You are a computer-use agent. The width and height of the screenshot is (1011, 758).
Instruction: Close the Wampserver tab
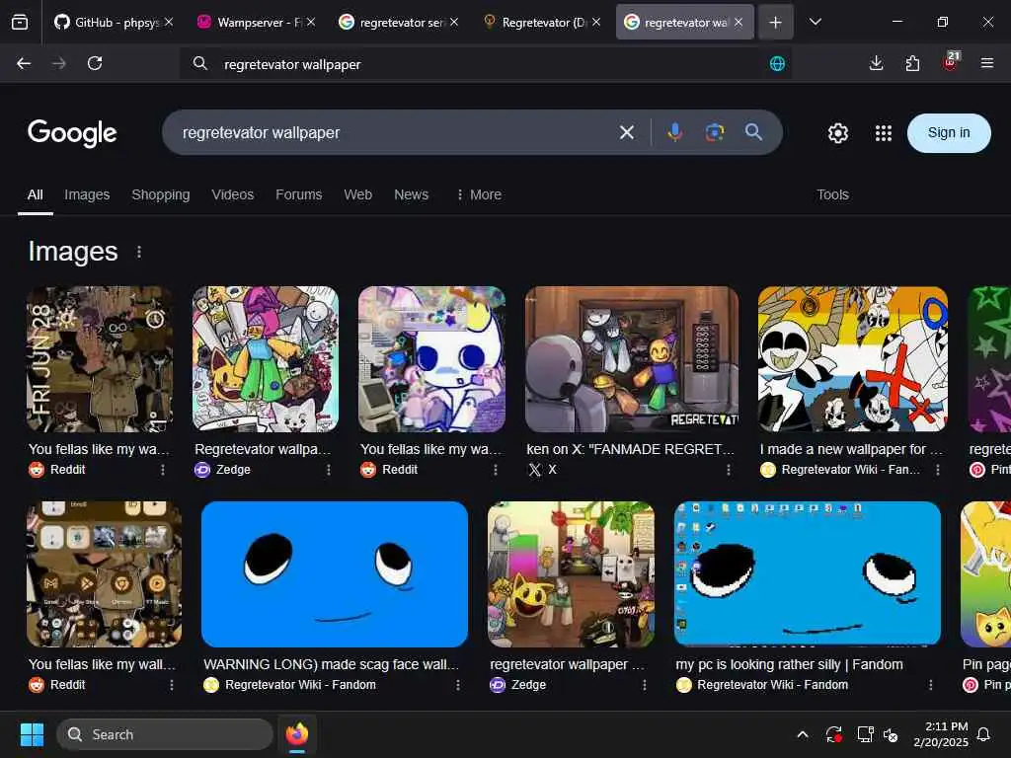pos(311,22)
